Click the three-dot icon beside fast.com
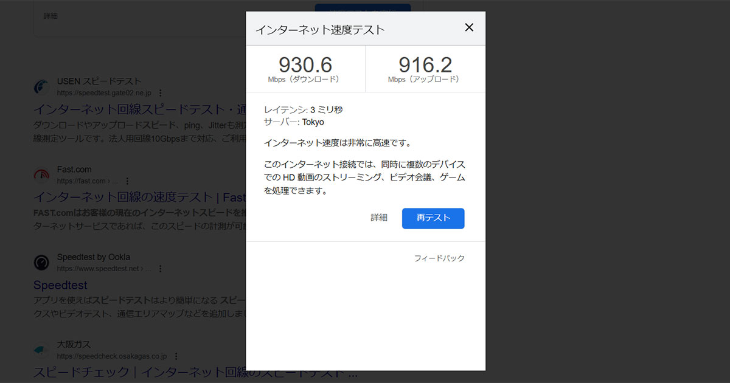The image size is (730, 383). pyautogui.click(x=127, y=181)
